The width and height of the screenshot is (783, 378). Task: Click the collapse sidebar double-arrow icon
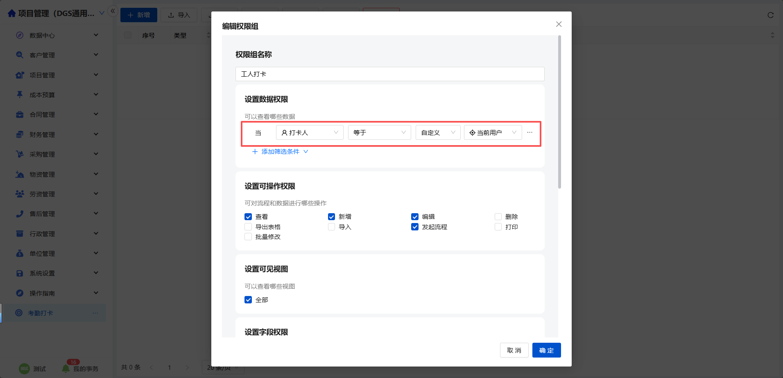[113, 11]
